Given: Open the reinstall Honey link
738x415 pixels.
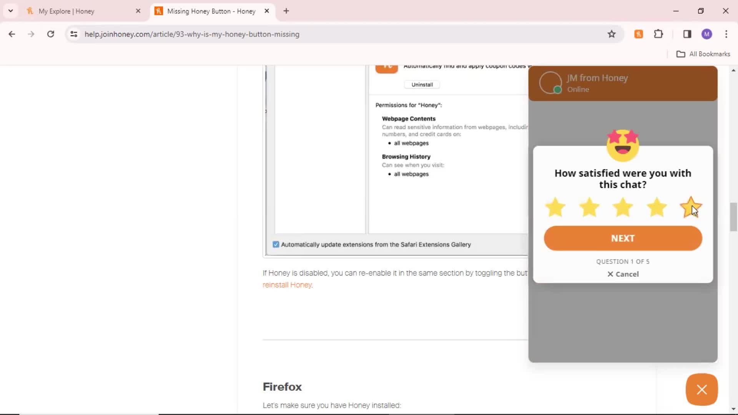Looking at the screenshot, I should pos(288,285).
